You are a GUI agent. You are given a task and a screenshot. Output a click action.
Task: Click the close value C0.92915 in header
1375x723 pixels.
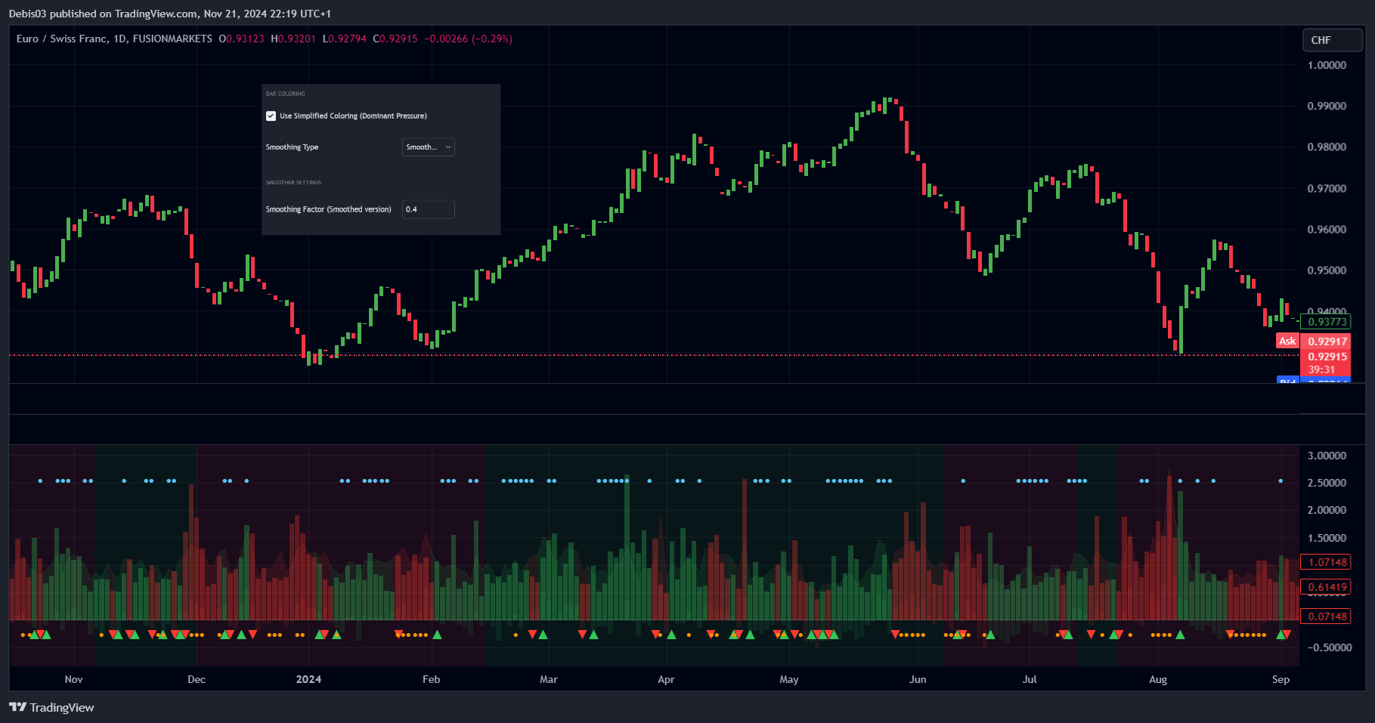tap(395, 39)
